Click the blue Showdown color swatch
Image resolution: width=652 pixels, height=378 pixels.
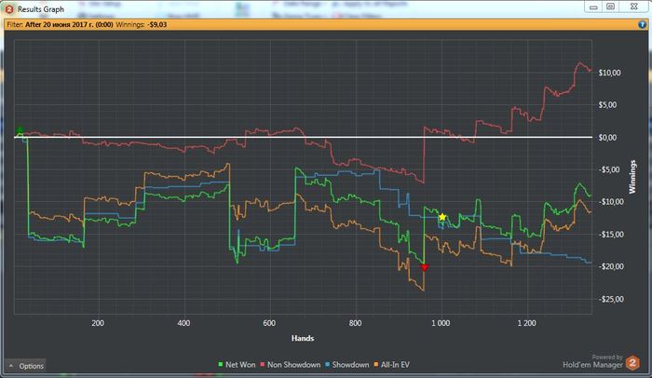(328, 365)
